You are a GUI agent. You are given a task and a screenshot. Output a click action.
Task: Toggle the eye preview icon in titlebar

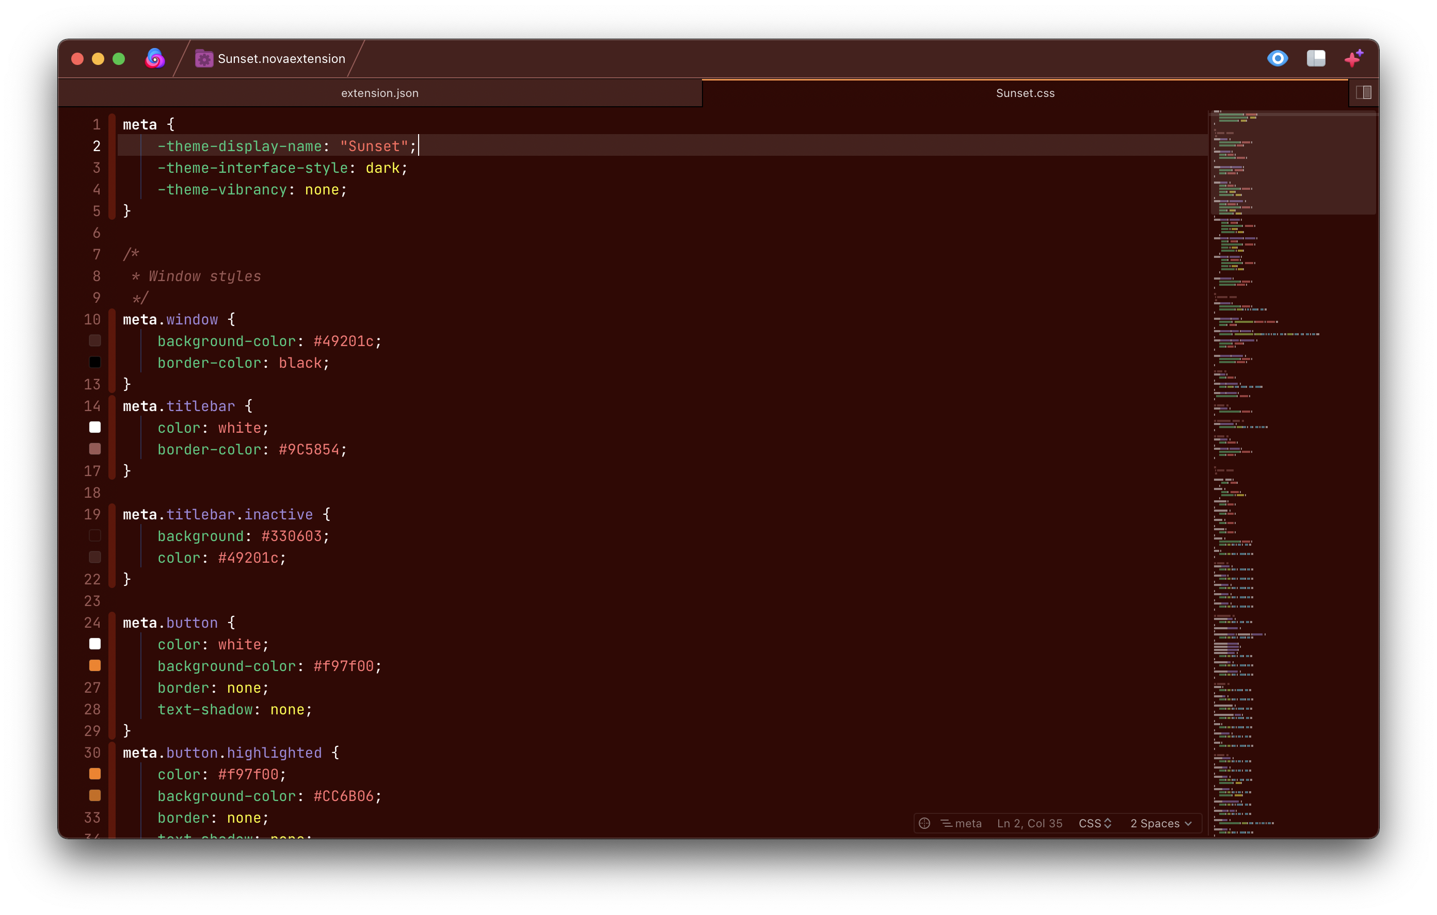[1278, 58]
